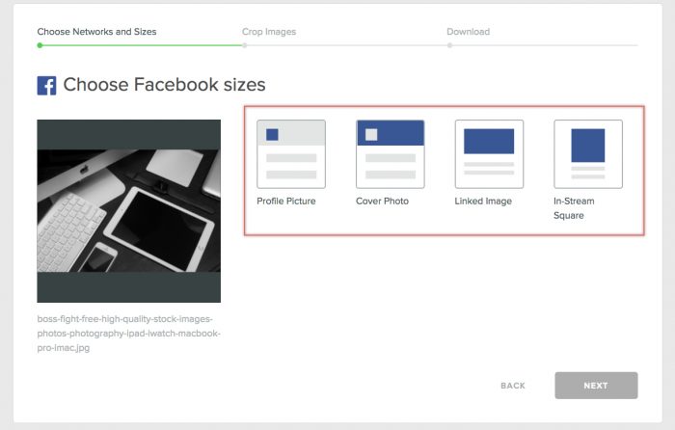This screenshot has height=430, width=675.
Task: Click the "Linked Image" text label
Action: click(x=483, y=202)
